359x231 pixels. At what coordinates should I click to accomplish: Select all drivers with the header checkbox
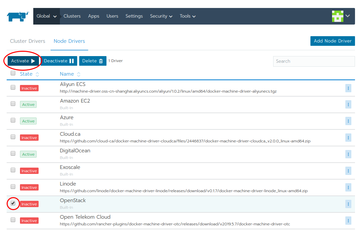point(13,73)
